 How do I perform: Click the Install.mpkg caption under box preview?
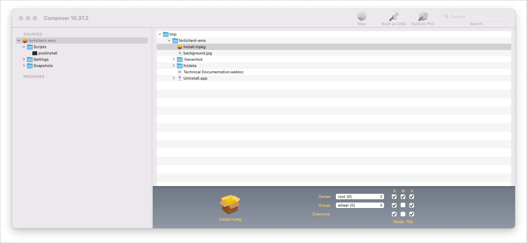230,219
